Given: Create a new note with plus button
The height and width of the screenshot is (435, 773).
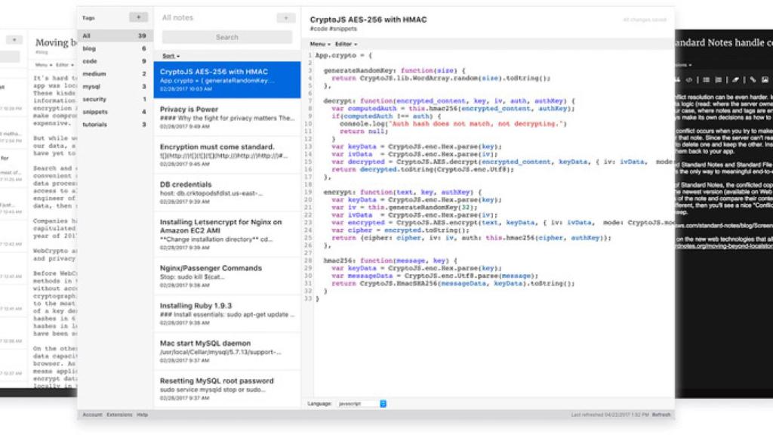Looking at the screenshot, I should tap(285, 17).
